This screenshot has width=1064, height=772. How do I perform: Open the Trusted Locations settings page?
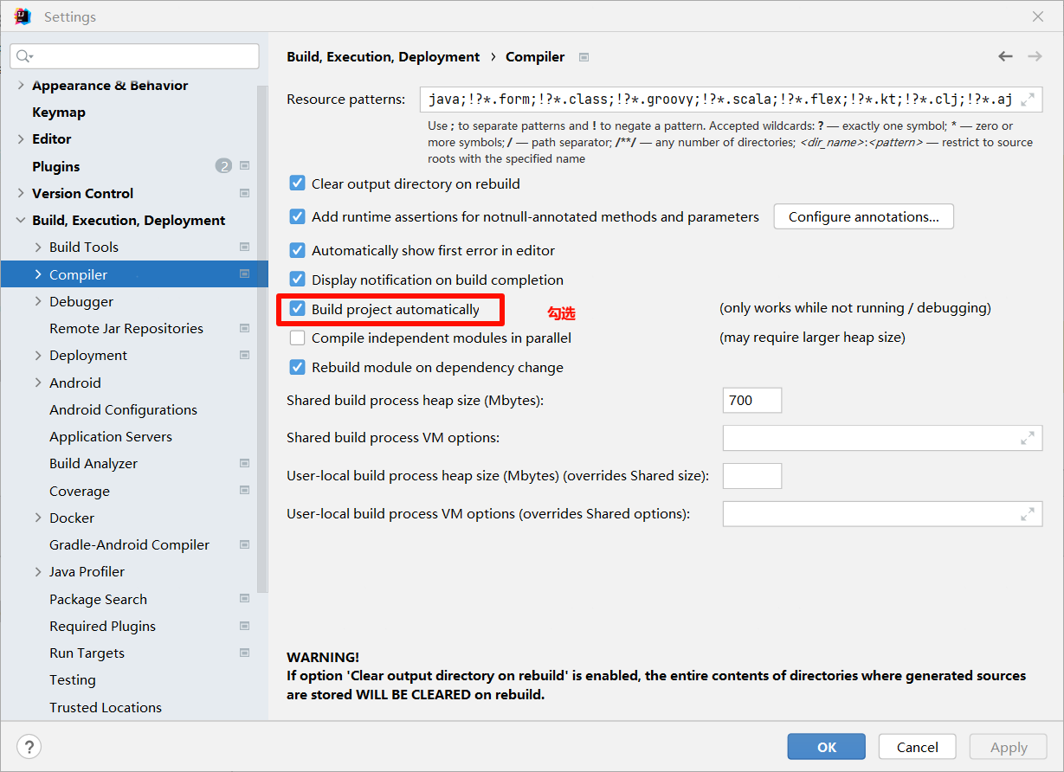point(106,707)
